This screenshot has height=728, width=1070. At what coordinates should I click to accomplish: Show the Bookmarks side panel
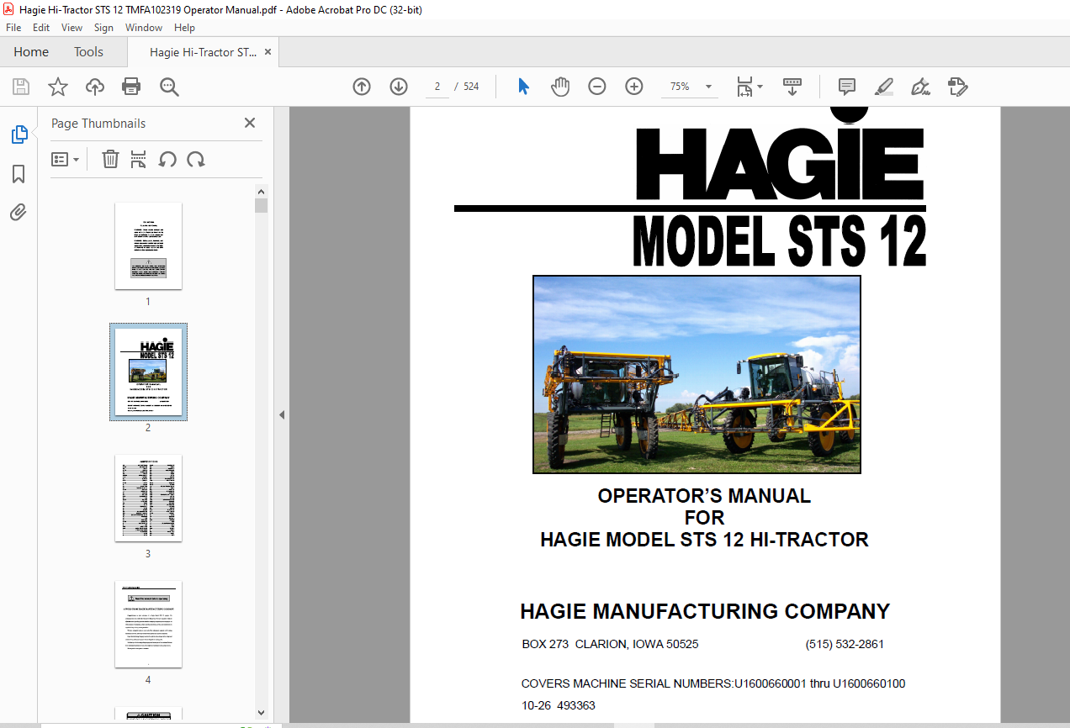tap(19, 174)
